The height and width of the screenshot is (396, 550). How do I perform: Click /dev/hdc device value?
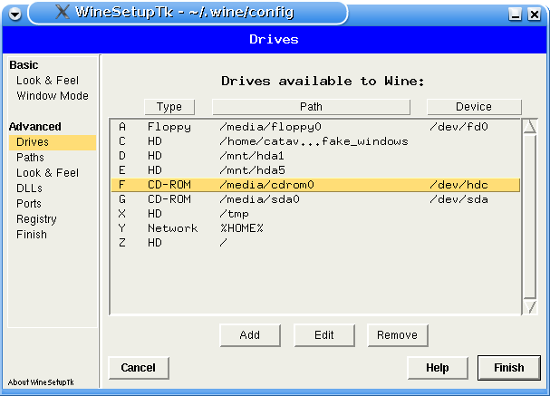click(x=458, y=185)
